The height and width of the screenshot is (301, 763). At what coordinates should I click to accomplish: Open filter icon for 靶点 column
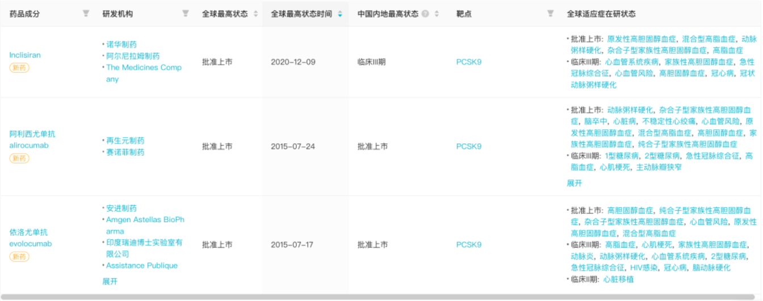tap(550, 14)
